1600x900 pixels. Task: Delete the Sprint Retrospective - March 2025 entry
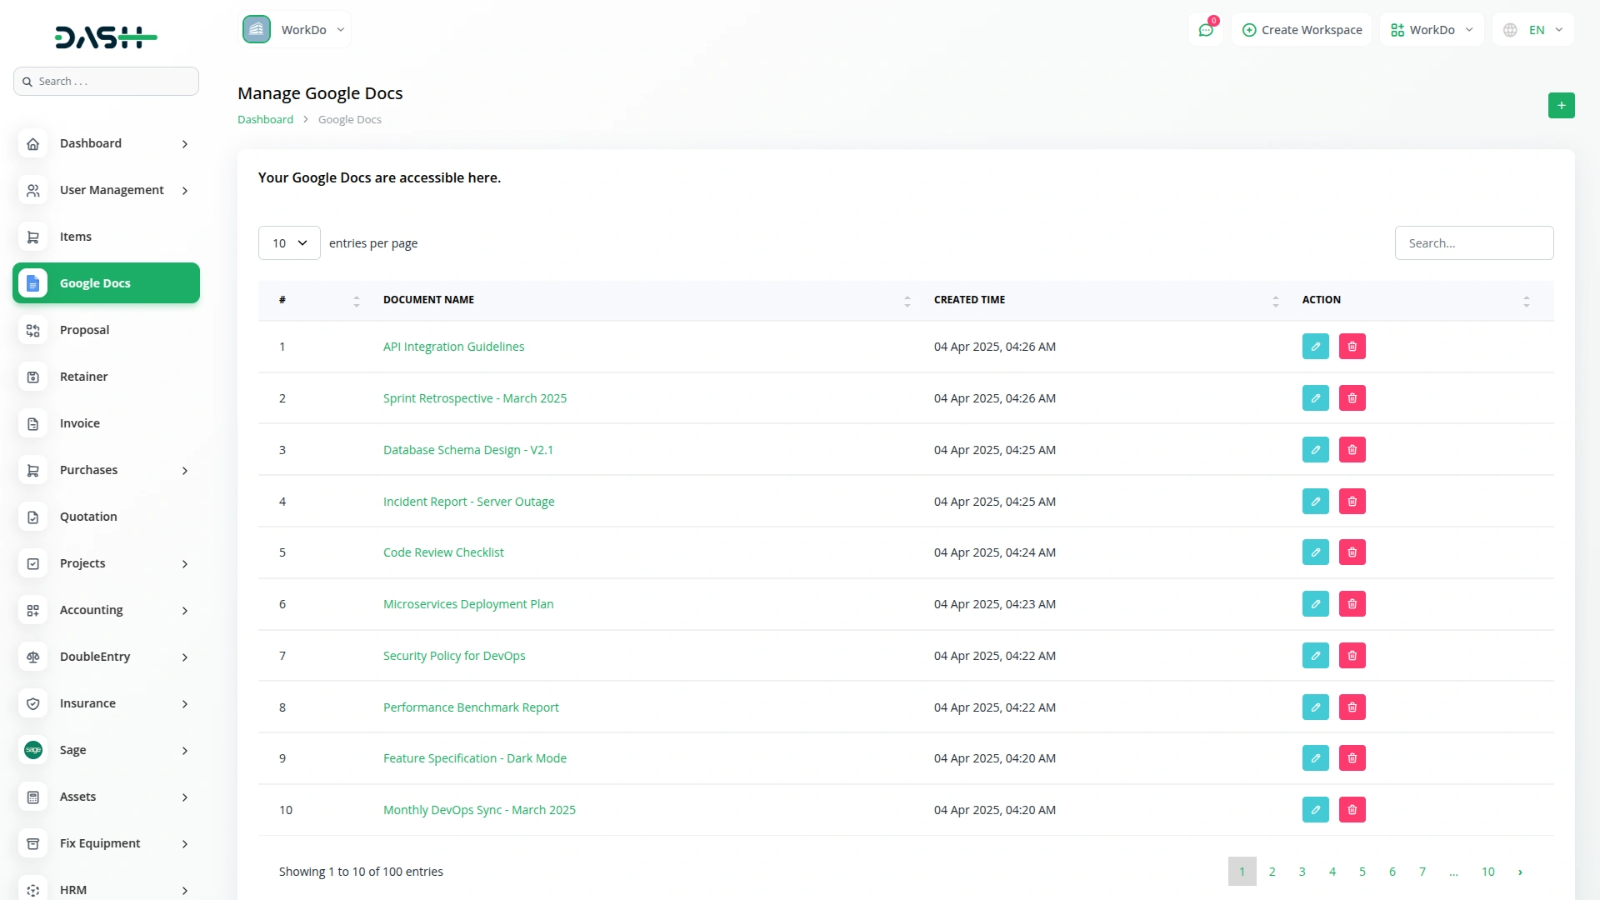point(1352,397)
